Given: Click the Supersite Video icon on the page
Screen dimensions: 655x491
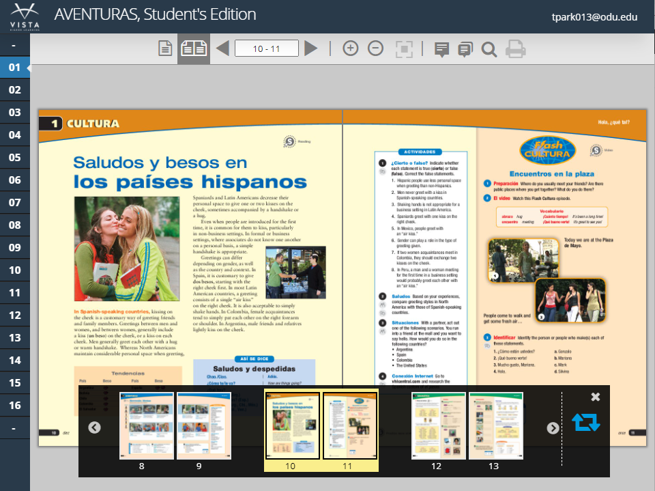Looking at the screenshot, I should pyautogui.click(x=596, y=150).
